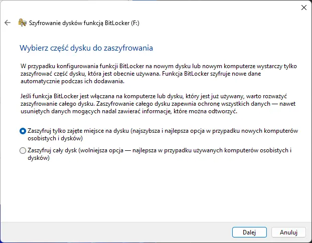Click the heading 'Wybierz część dysku do zaszyfrowania'
The height and width of the screenshot is (243, 312).
point(86,48)
